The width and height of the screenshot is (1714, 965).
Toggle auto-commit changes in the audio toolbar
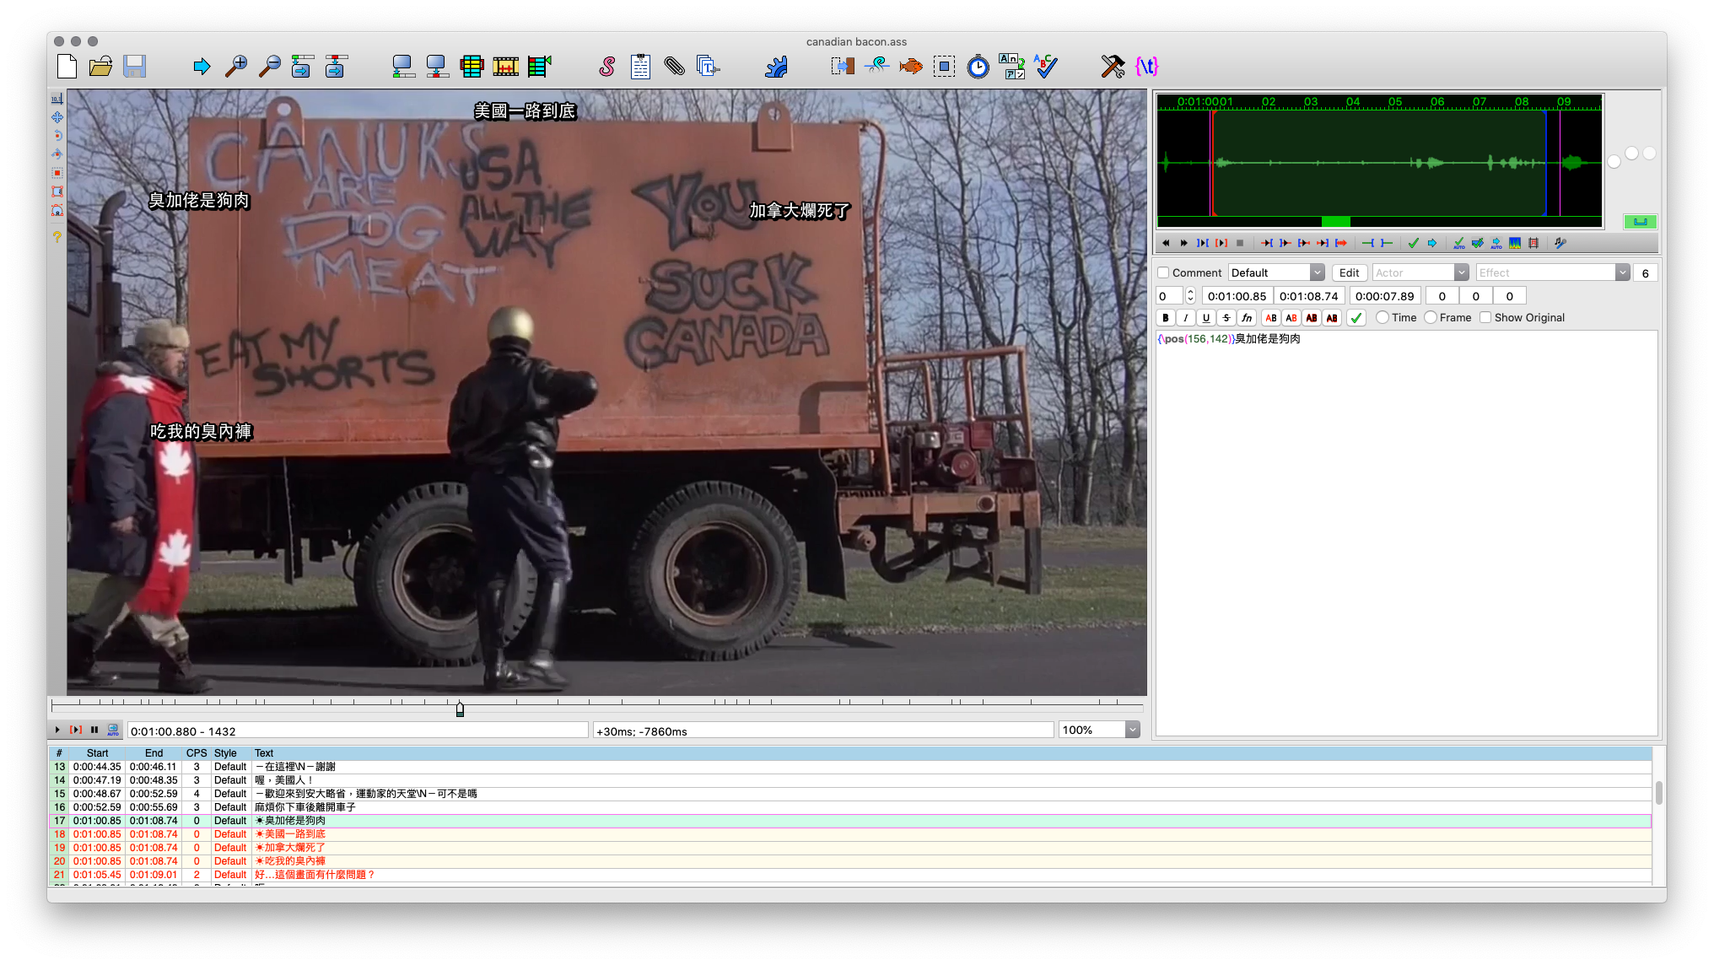click(1459, 243)
